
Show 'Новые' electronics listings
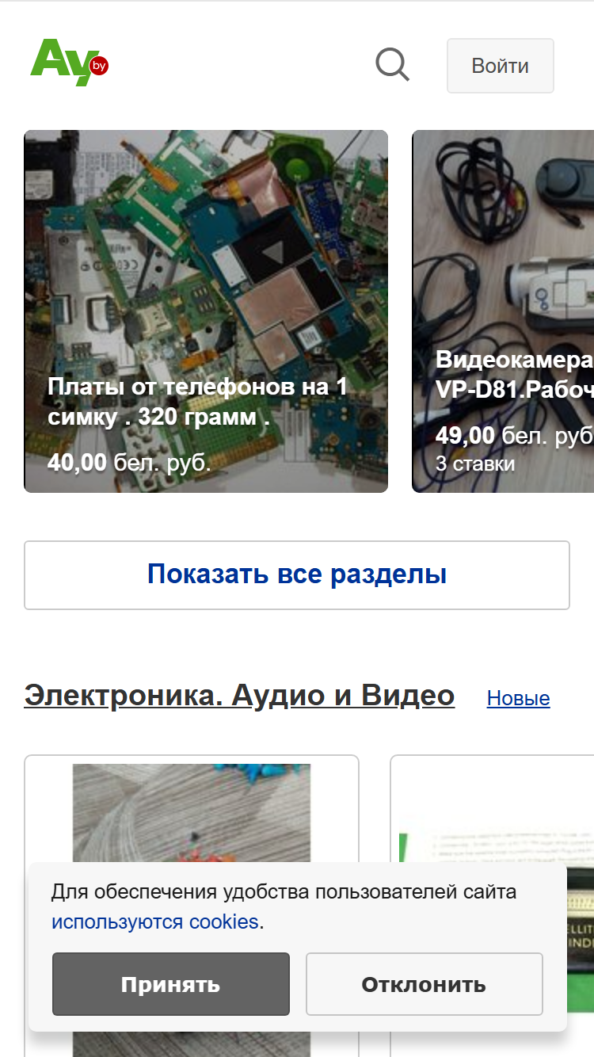(518, 698)
